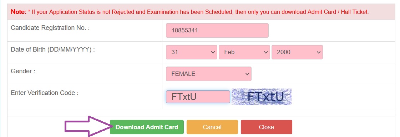Click the Enter Verification Code label
Viewport: 400px width, 137px height.
click(x=45, y=93)
